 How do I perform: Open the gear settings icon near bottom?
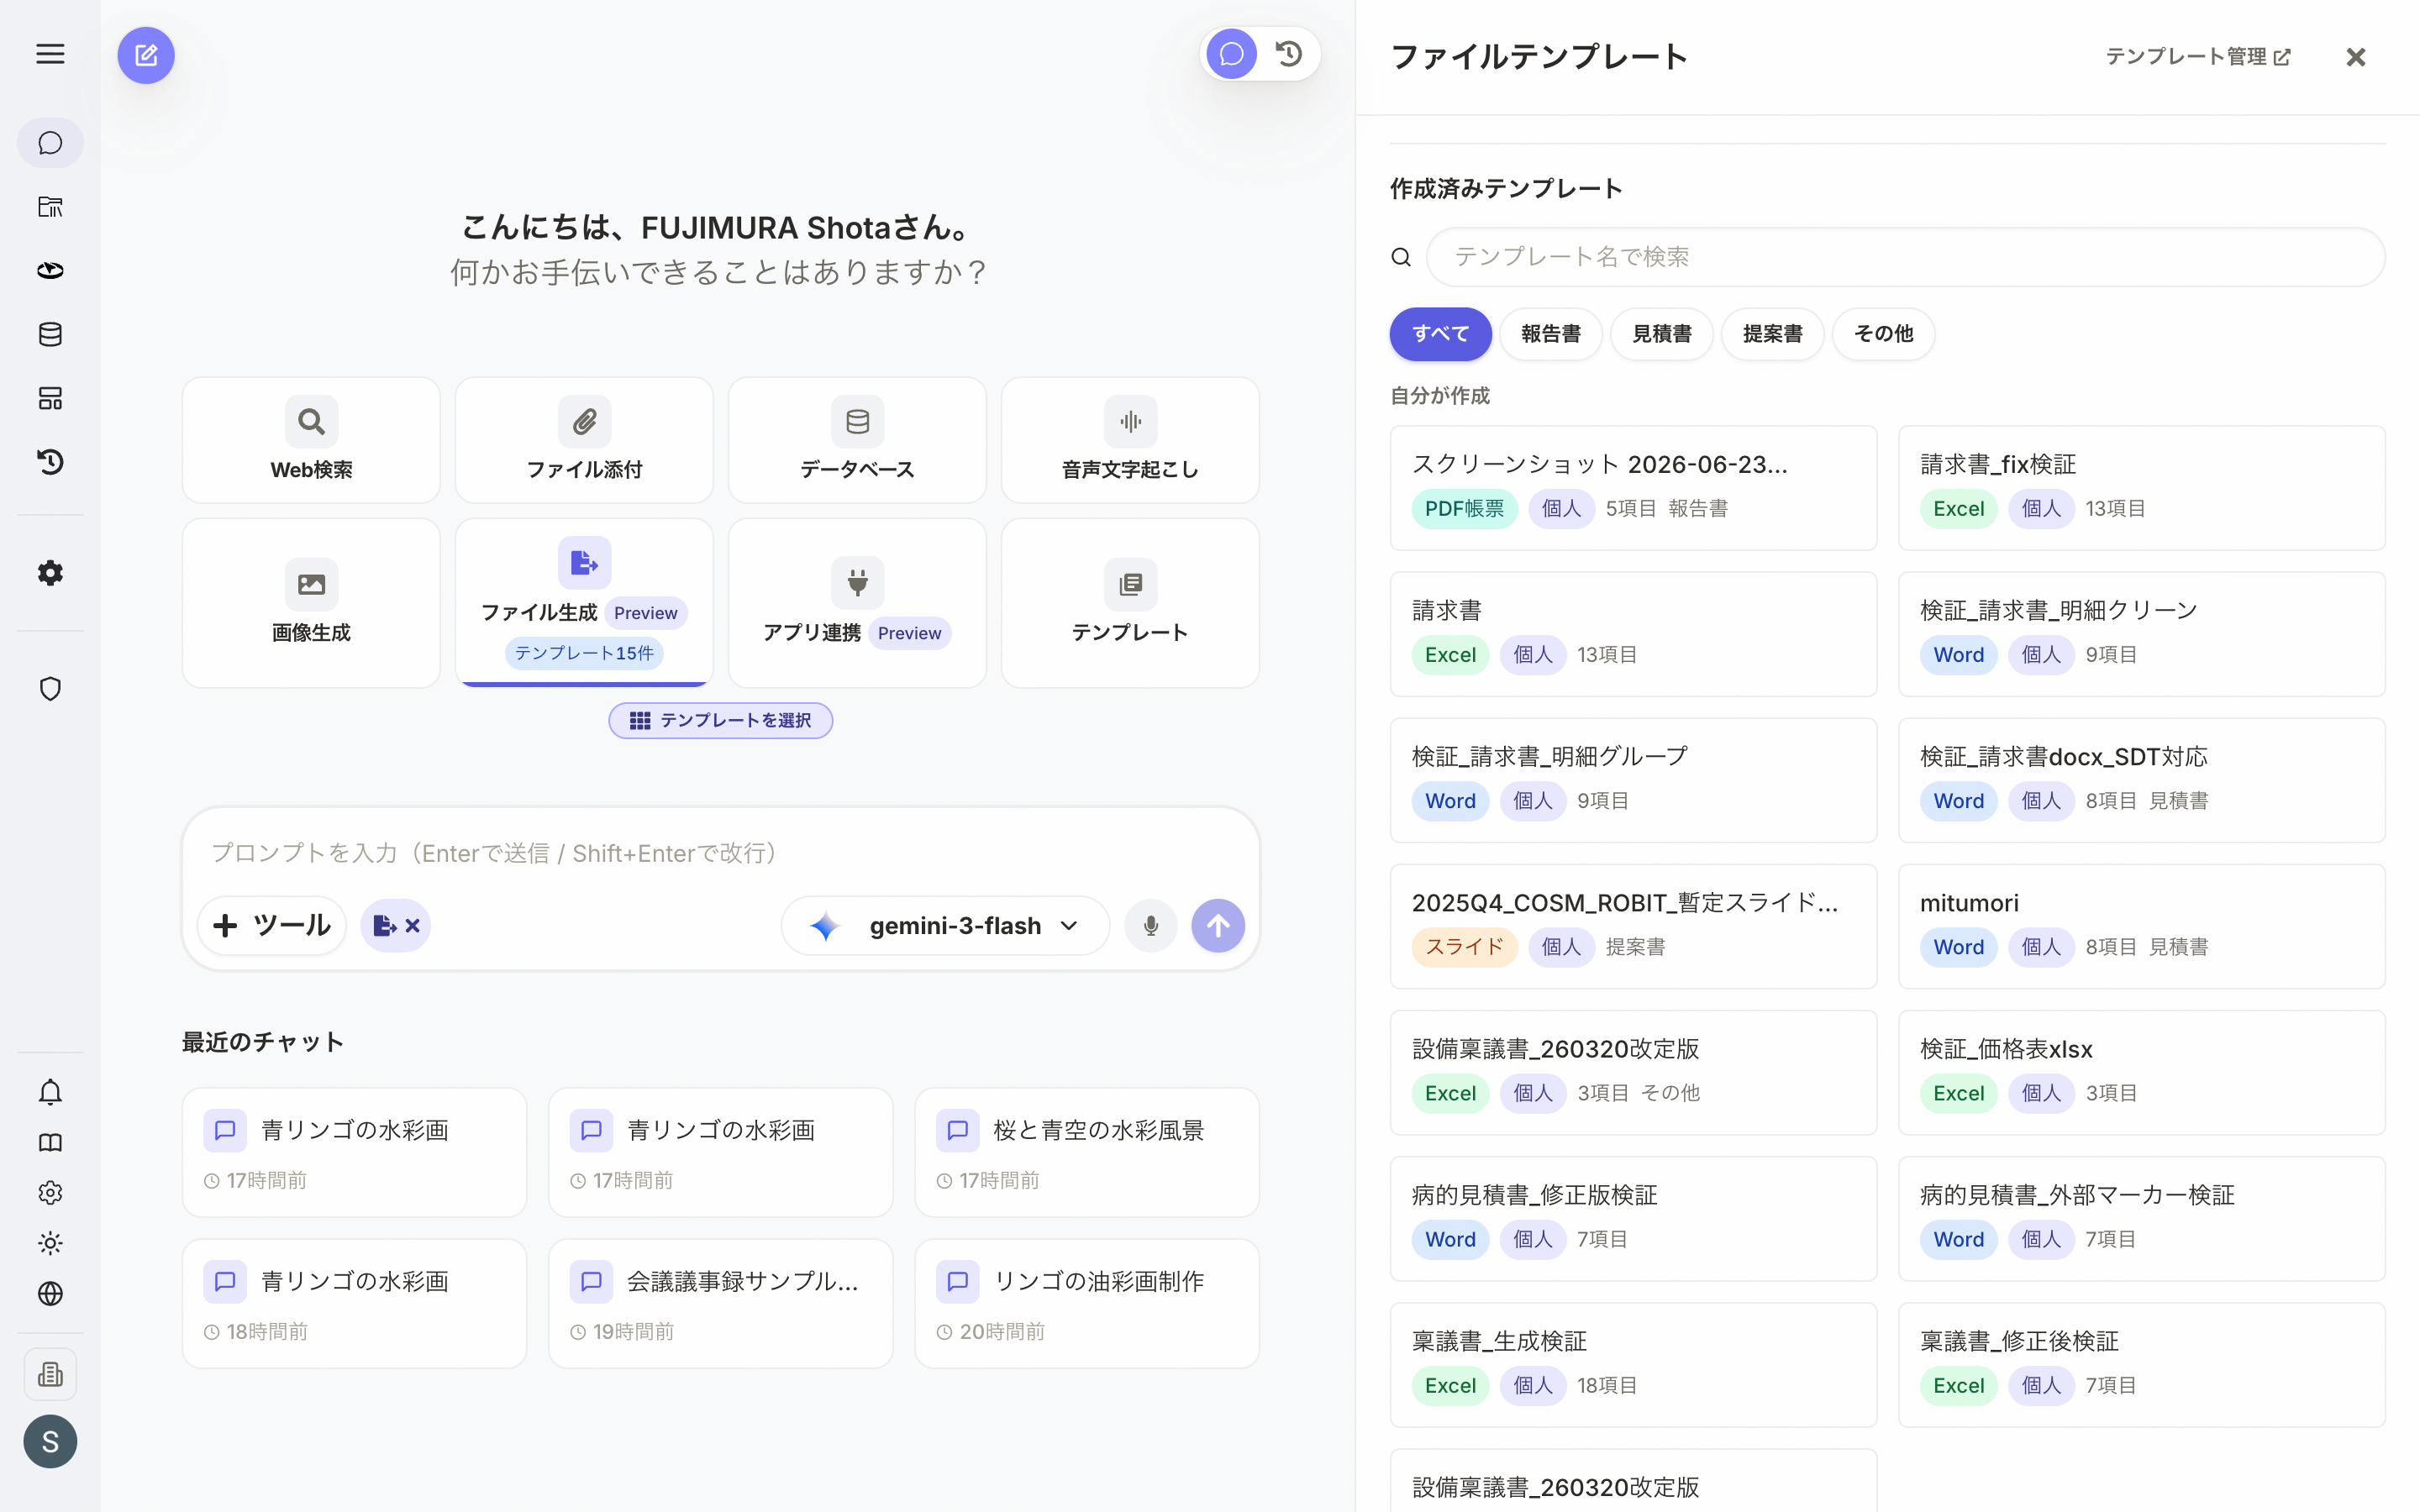click(50, 1193)
